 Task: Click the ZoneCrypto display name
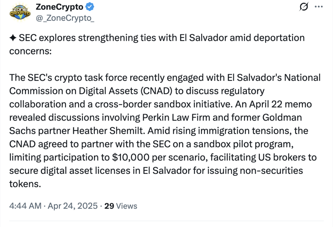pyautogui.click(x=60, y=7)
